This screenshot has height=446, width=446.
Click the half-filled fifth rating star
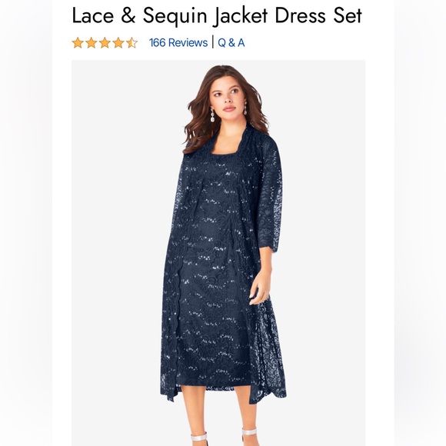pos(131,43)
